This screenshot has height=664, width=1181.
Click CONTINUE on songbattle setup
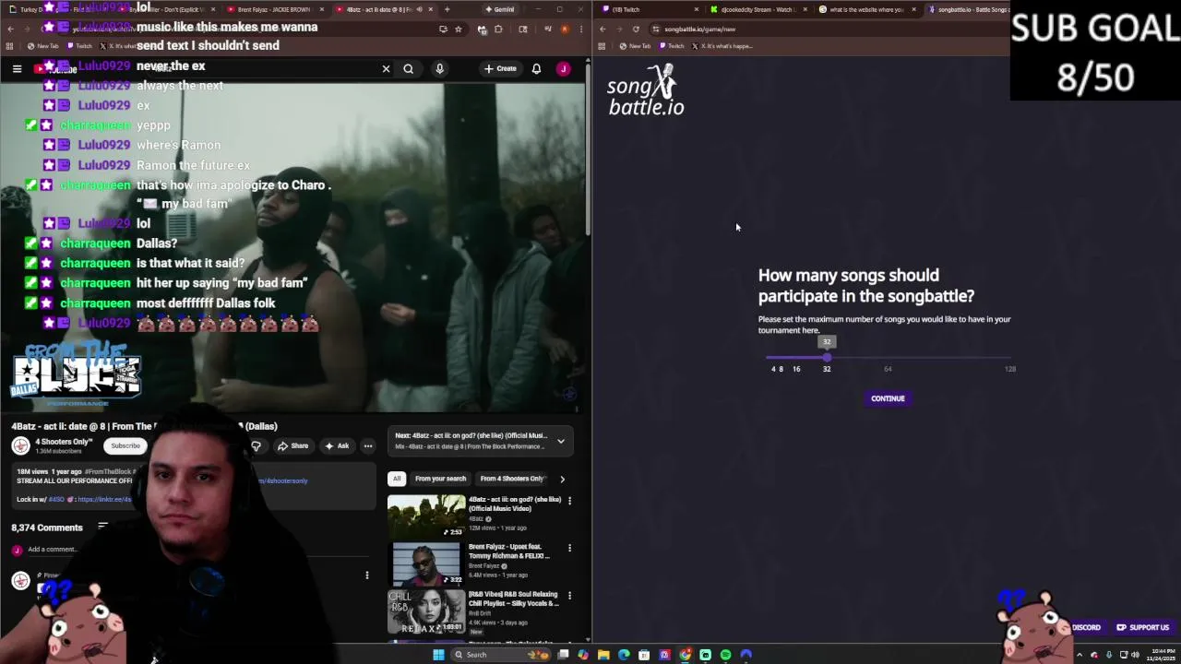tap(888, 398)
